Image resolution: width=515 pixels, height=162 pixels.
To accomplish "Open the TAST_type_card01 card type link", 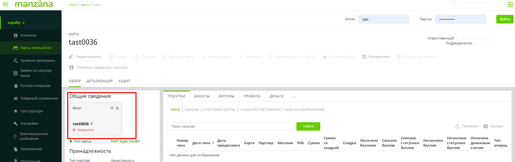I will coord(125,141).
